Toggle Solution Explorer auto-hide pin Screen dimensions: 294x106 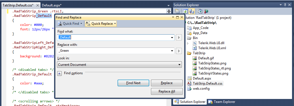(x=285, y=5)
